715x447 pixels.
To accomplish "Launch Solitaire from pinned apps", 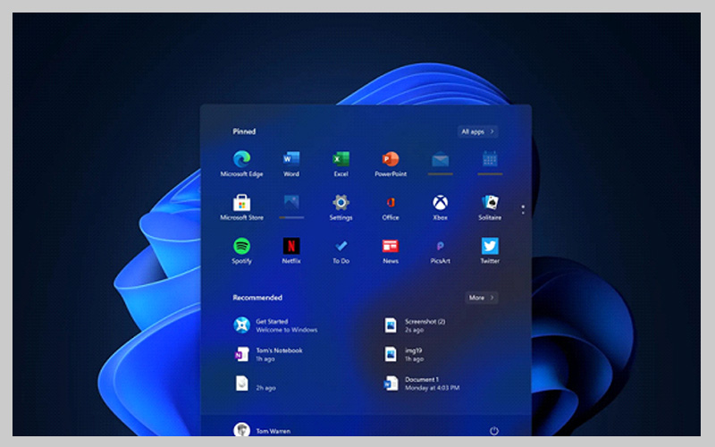I will [x=490, y=204].
